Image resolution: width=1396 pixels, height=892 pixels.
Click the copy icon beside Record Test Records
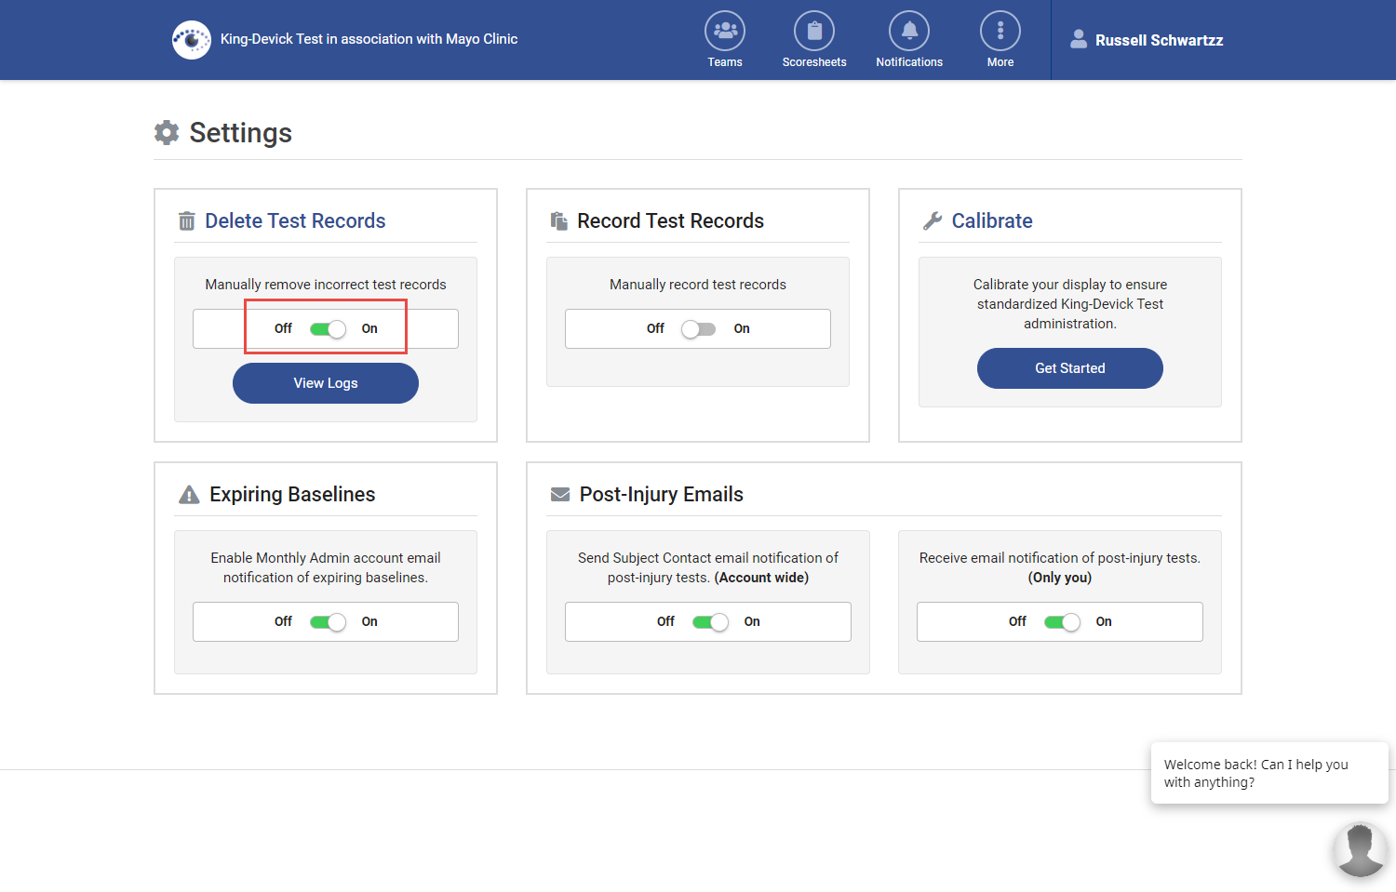click(558, 220)
